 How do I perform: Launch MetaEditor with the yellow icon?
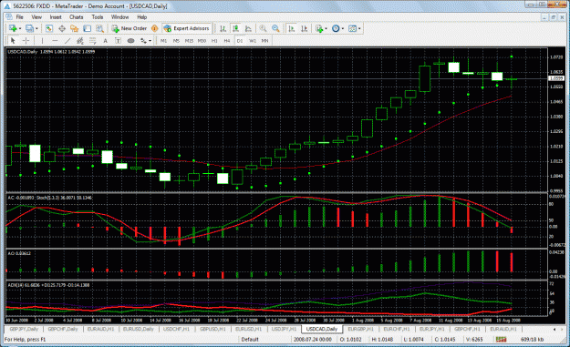154,28
